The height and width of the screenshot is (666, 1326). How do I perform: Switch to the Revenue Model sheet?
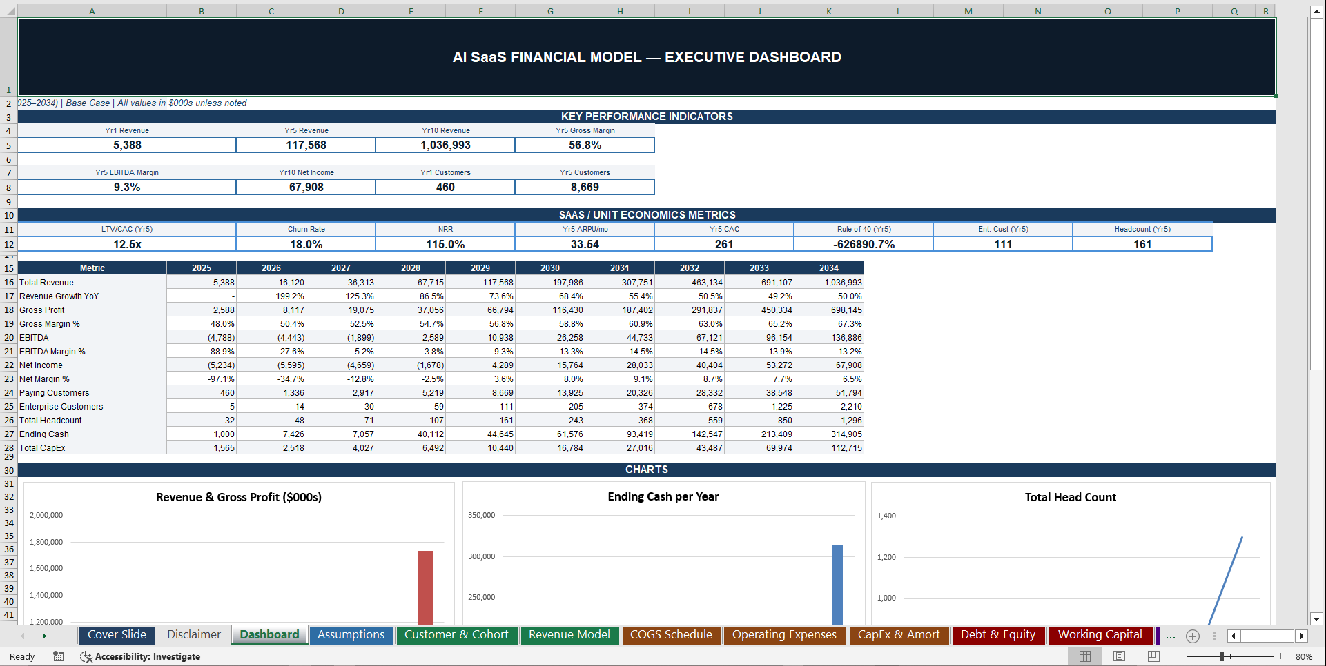pos(569,635)
